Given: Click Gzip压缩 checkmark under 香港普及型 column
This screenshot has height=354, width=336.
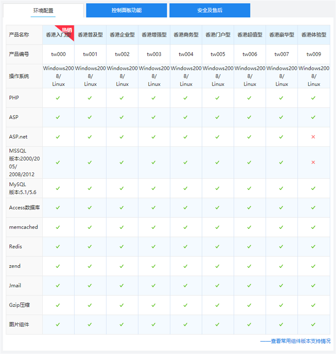Looking at the screenshot, I should 90,305.
